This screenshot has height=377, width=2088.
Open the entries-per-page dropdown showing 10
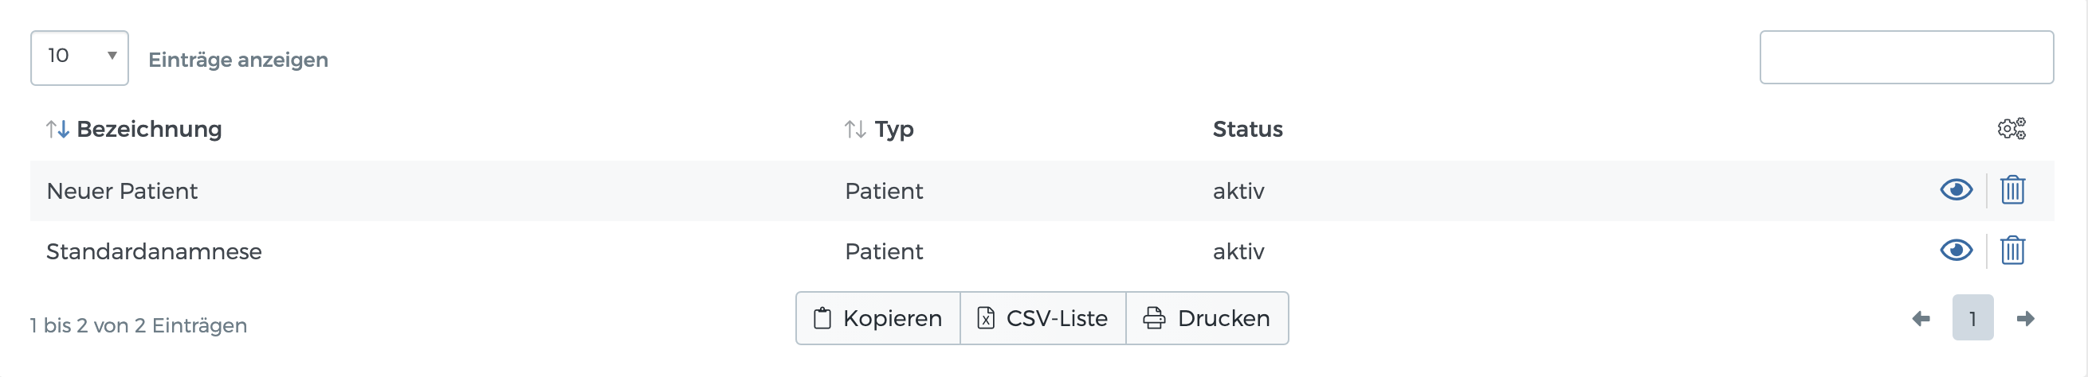(x=80, y=57)
